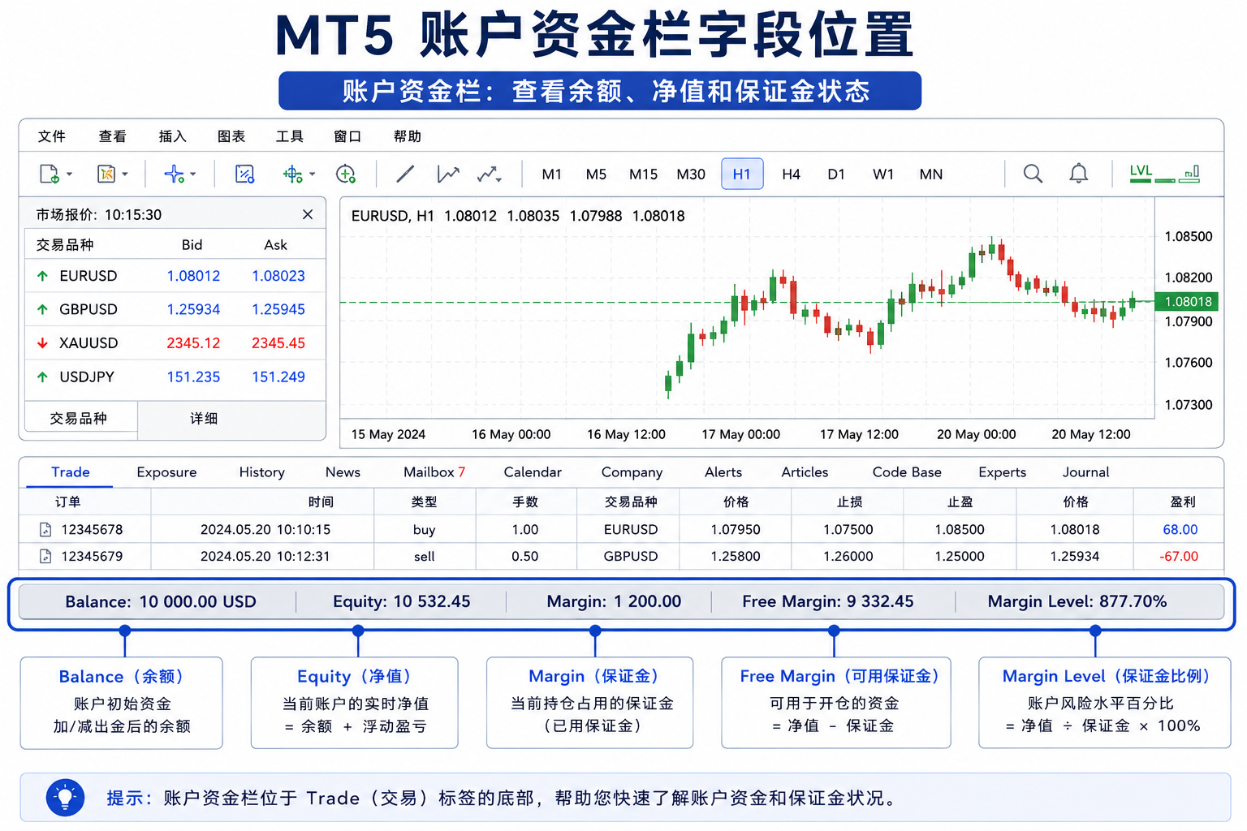Viewport: 1247px width, 831px height.
Task: Open the 窗口 menu
Action: tap(347, 136)
